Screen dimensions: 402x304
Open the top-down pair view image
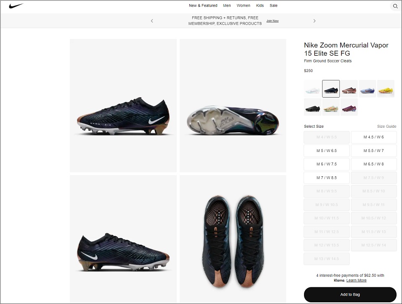(x=233, y=240)
